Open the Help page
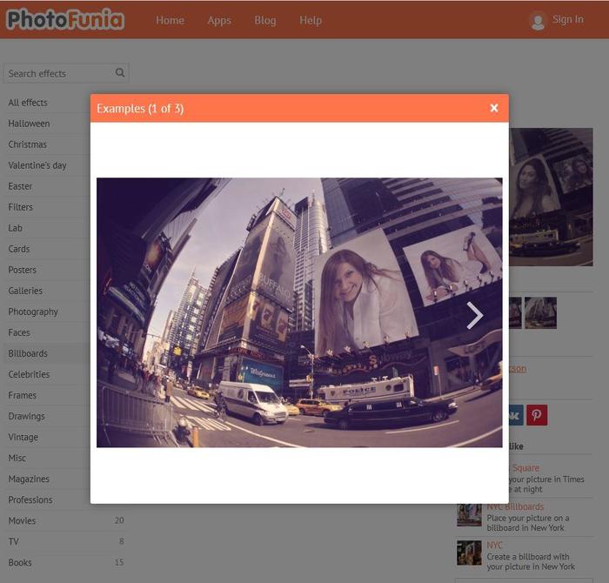The image size is (609, 583). pos(311,20)
